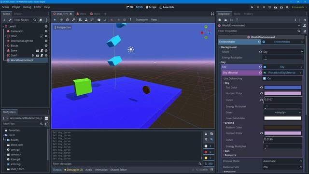Screen dimensions: 309x174
Task: Uncheck Use Debanding checkbox
Action: [265, 78]
